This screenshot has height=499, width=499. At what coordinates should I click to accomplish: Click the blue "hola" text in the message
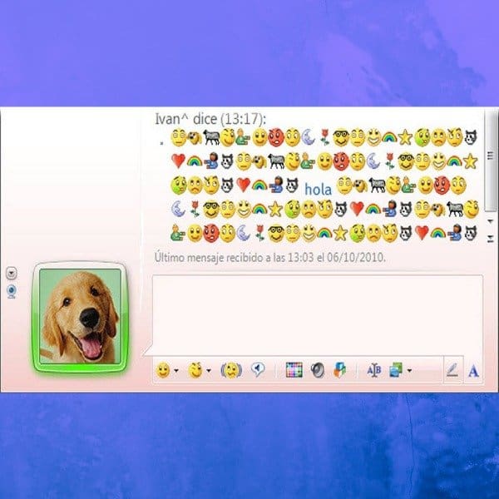pyautogui.click(x=318, y=190)
